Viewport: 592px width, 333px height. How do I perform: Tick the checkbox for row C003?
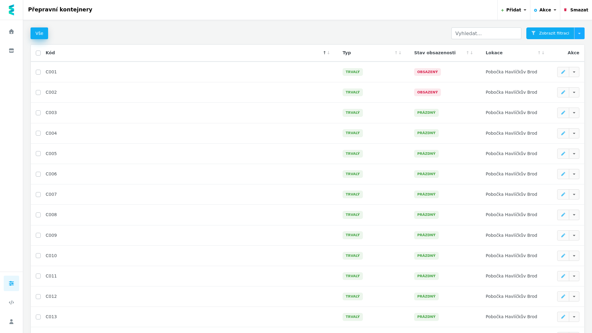pos(38,113)
